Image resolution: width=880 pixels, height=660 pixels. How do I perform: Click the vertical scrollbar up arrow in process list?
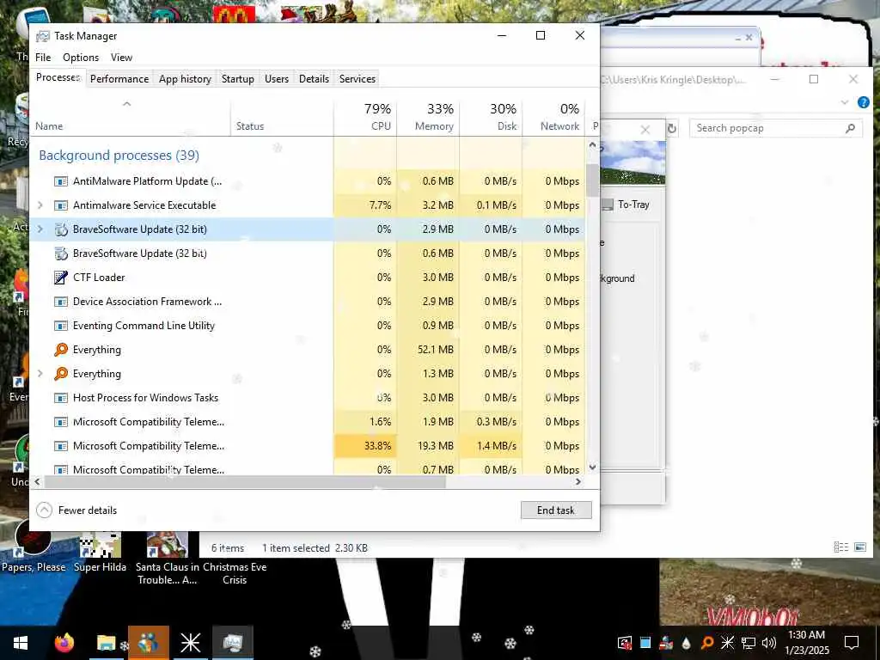(x=592, y=144)
